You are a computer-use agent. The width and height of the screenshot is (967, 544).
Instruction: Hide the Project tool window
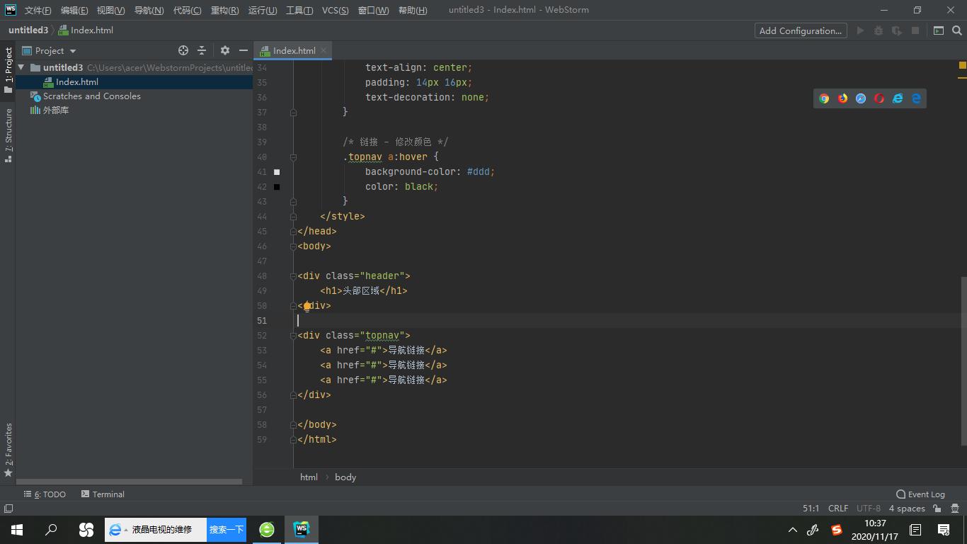click(244, 50)
